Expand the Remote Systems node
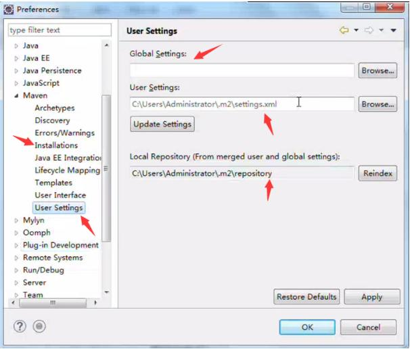Screen dimensions: 410x349 click(16, 258)
